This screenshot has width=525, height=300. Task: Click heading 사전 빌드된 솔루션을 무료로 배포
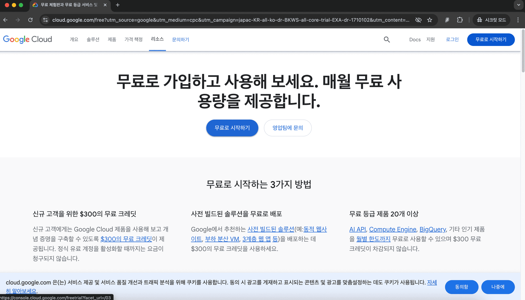[236, 214]
